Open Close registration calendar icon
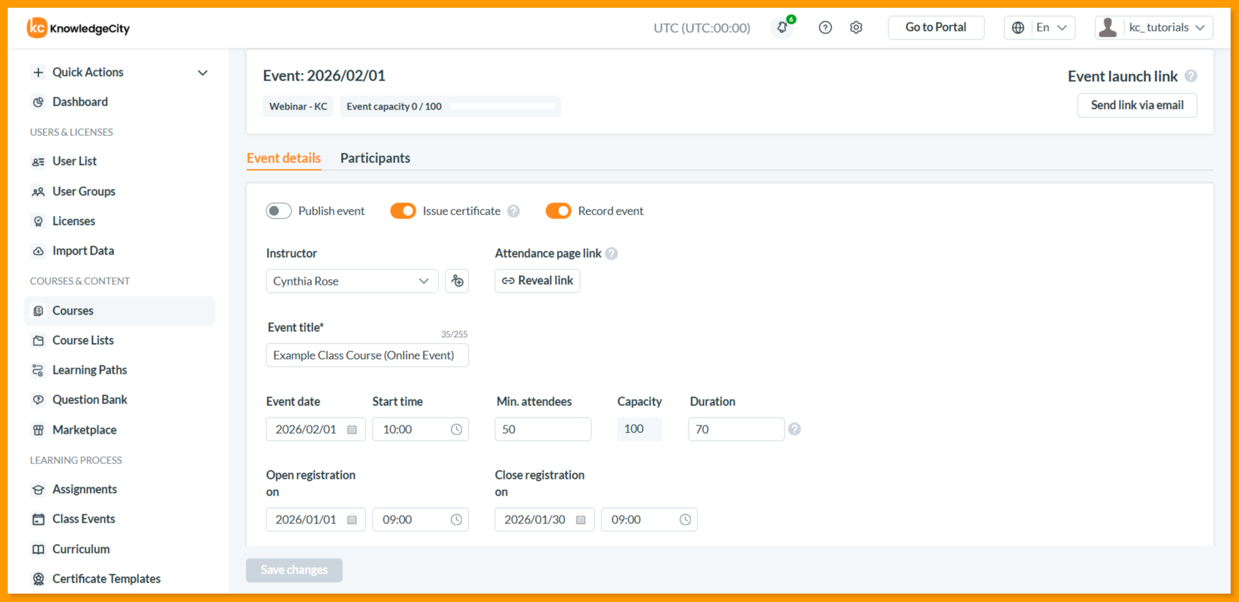 pos(581,519)
